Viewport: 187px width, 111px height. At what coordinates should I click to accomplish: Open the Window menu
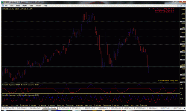pyautogui.click(x=38, y=6)
